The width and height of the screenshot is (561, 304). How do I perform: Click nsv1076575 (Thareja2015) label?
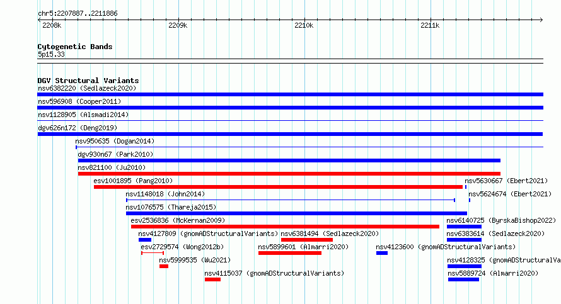[x=171, y=207]
